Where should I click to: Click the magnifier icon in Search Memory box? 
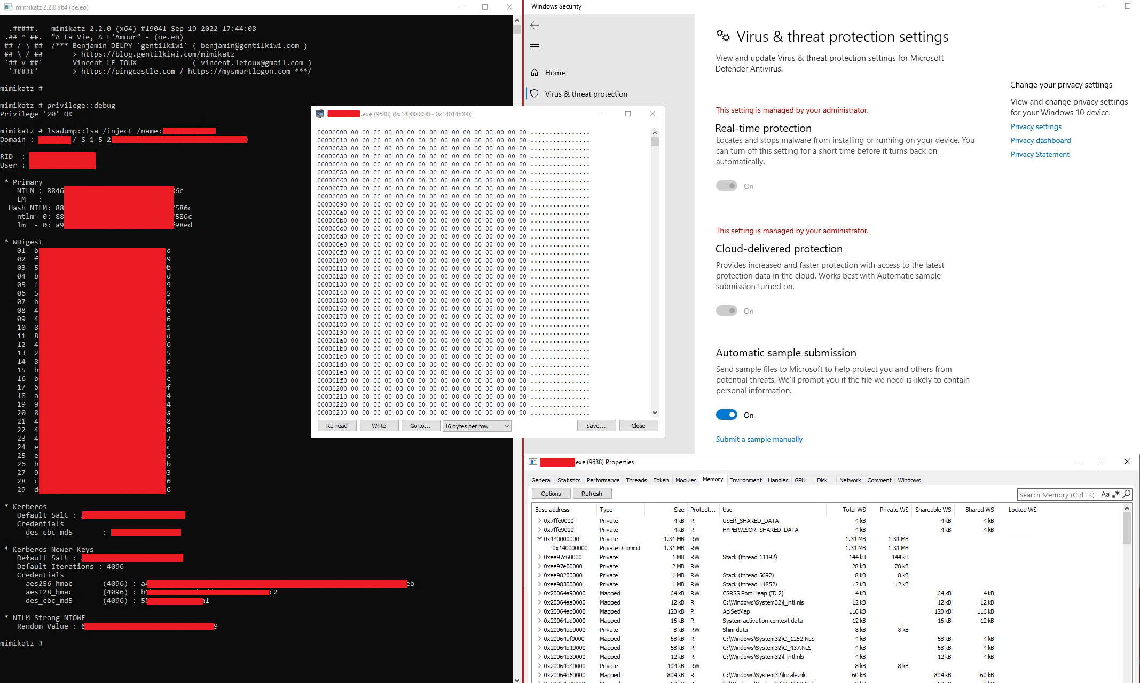[1126, 494]
